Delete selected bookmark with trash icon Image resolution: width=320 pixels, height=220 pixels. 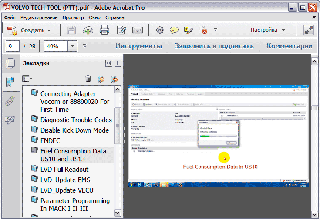(88, 79)
